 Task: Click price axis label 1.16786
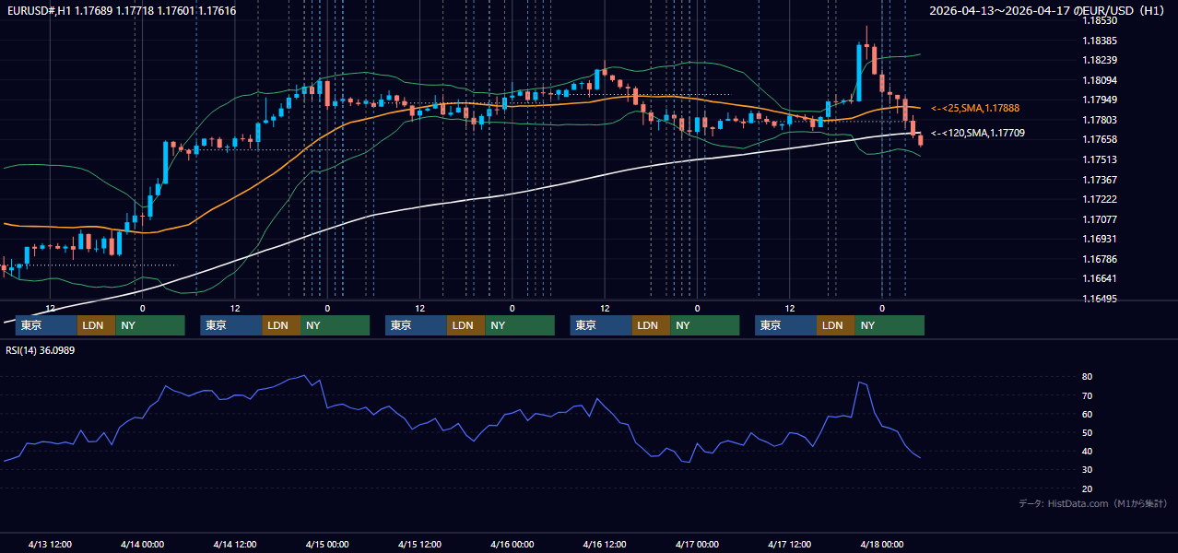click(1100, 259)
